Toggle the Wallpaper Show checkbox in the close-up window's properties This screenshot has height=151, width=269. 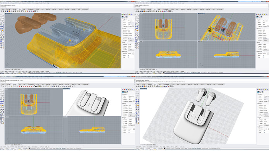pyautogui.click(x=129, y=55)
